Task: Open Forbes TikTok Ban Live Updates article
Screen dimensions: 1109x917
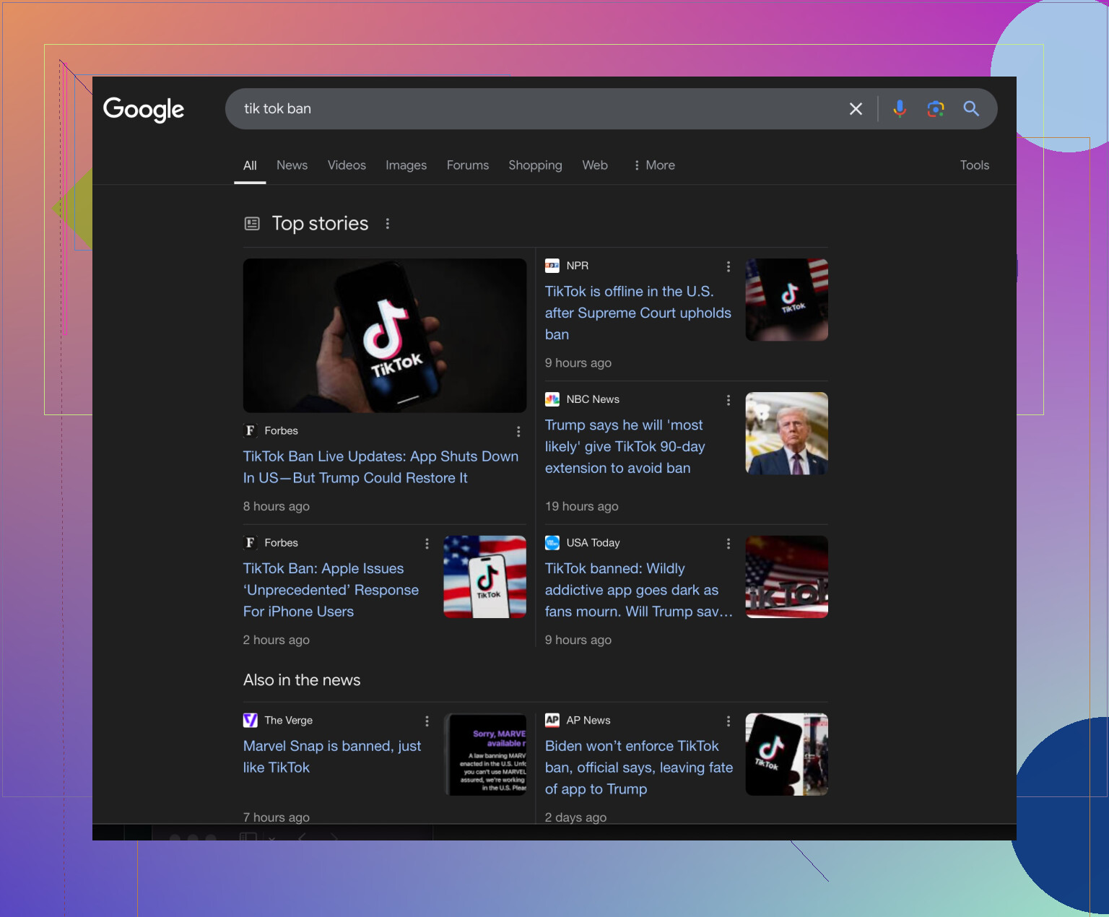Action: 380,467
